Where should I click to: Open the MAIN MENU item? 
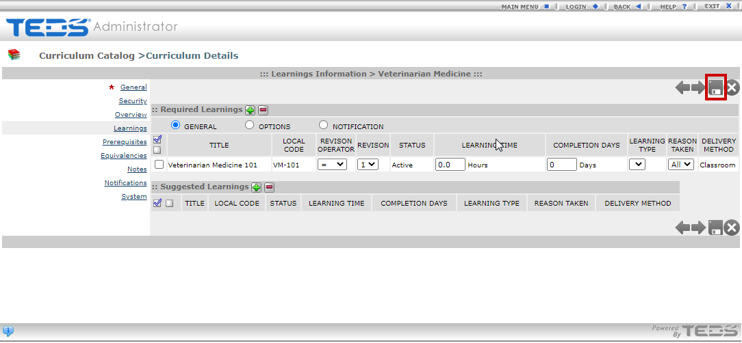(524, 6)
